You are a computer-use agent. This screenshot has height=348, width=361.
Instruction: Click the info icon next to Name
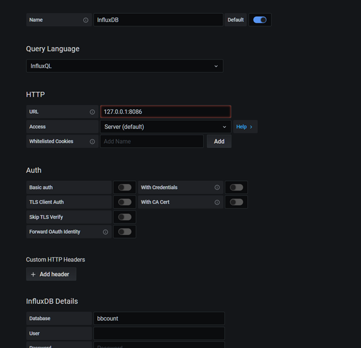pos(86,20)
